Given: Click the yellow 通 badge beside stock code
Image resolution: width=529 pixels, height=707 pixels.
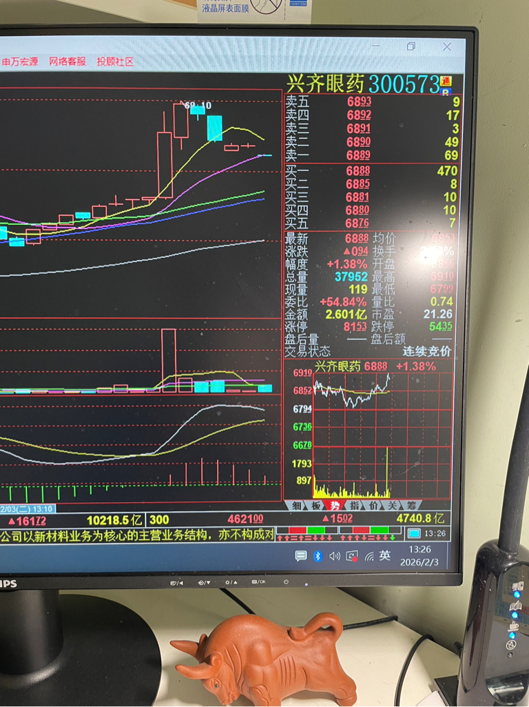Looking at the screenshot, I should pos(446,81).
